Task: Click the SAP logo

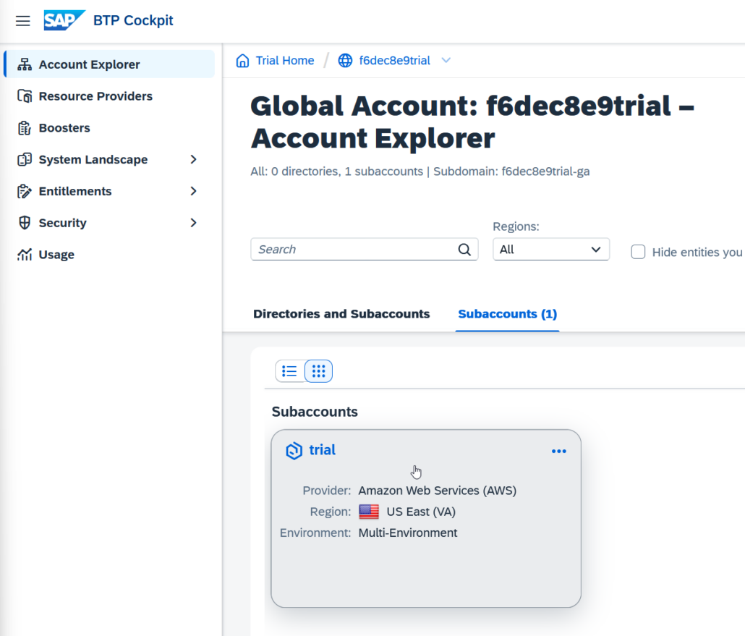Action: click(x=64, y=20)
